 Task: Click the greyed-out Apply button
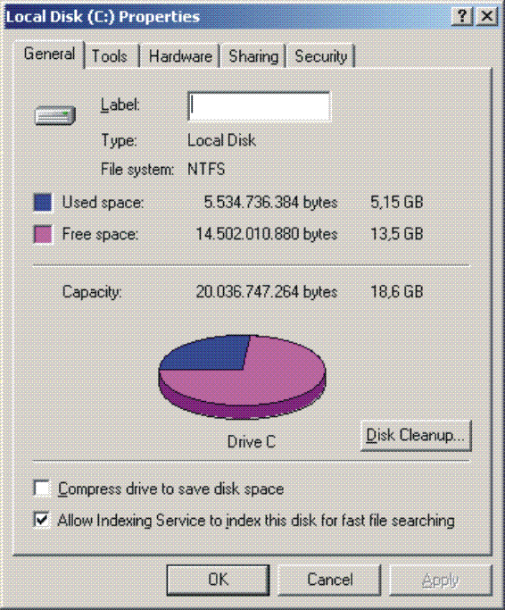coord(441,580)
